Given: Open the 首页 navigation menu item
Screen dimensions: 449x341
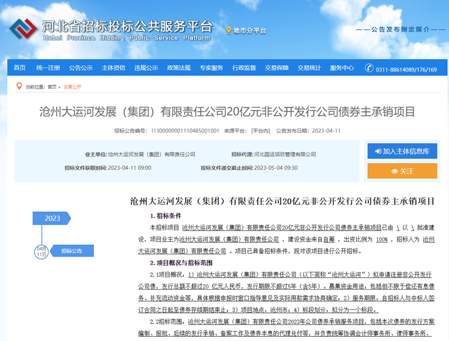Looking at the screenshot, I should pos(20,68).
